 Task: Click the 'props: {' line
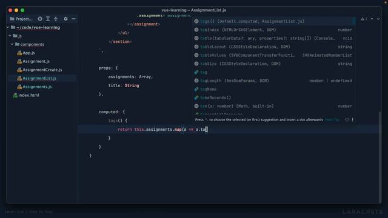(x=109, y=68)
